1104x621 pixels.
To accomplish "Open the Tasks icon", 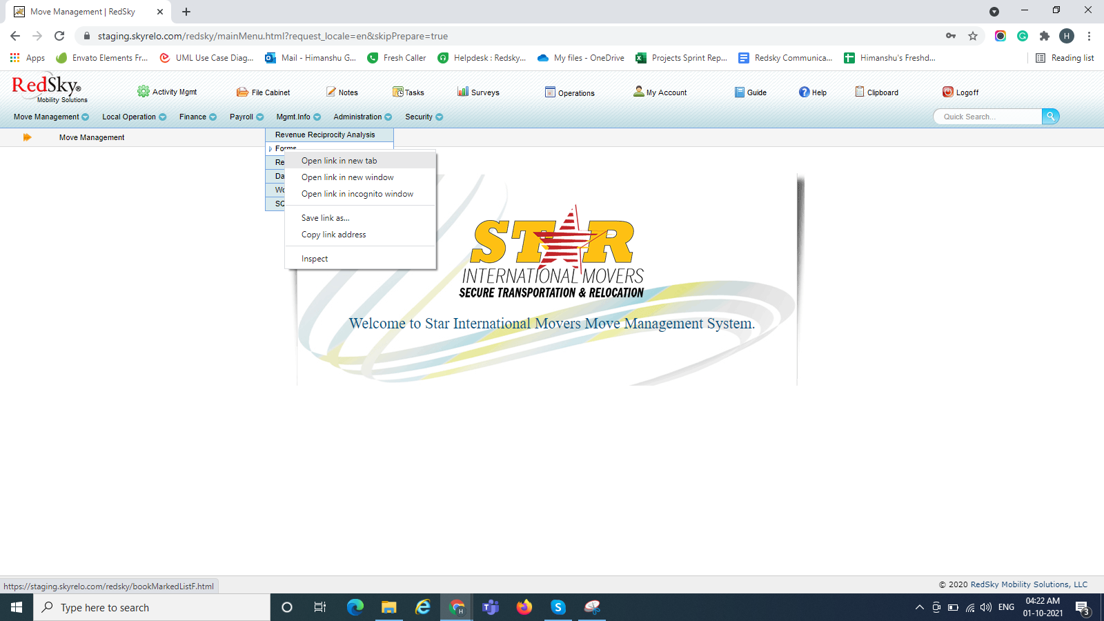I will click(398, 92).
